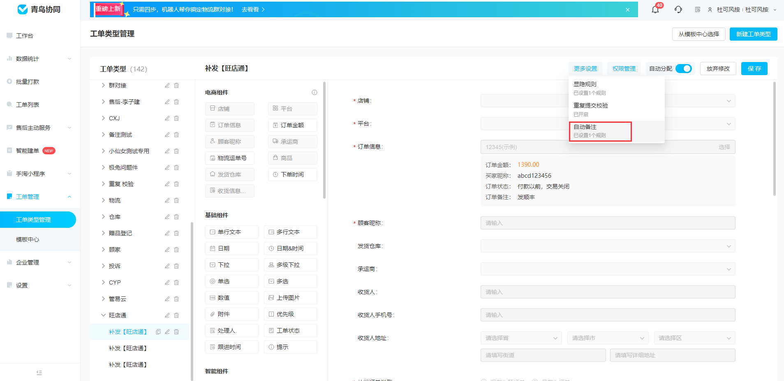
Task: Click the 去看看 banner link
Action: pyautogui.click(x=253, y=9)
